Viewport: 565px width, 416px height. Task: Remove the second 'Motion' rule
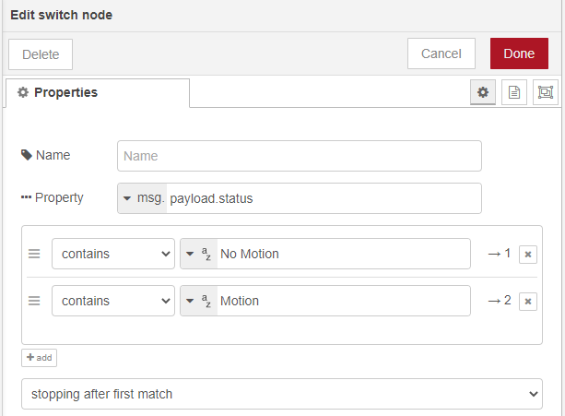(x=527, y=301)
